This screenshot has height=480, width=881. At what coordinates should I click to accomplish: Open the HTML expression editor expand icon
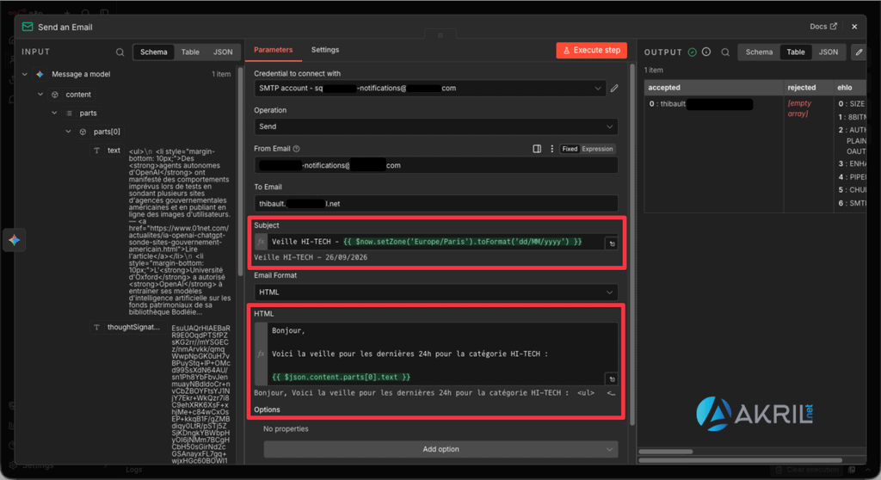pyautogui.click(x=612, y=378)
